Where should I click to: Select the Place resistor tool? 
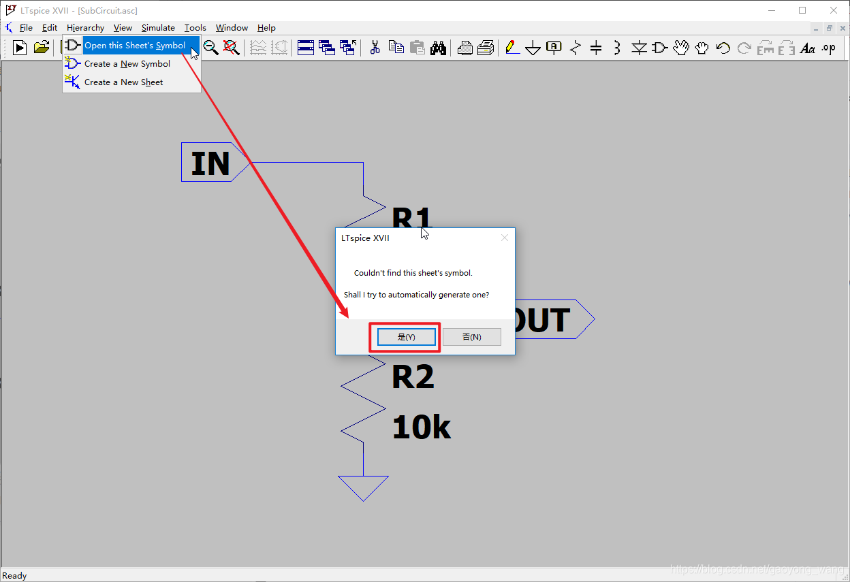pyautogui.click(x=576, y=48)
